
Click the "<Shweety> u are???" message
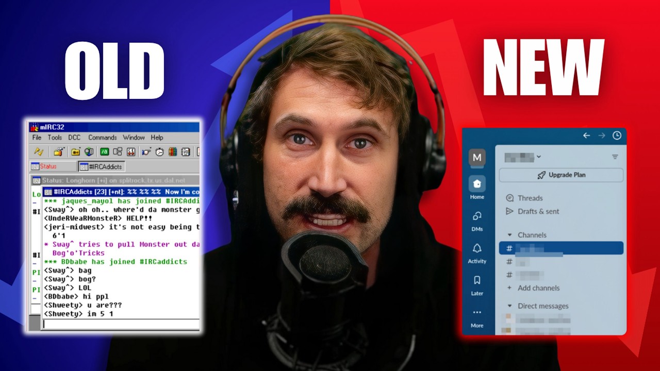(83, 305)
